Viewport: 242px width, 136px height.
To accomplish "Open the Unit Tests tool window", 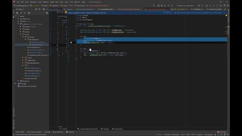I will [58, 132].
